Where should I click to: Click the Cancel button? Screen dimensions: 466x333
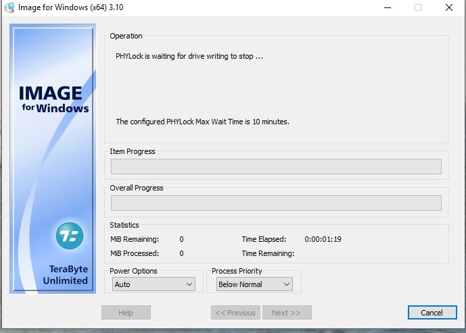tap(432, 313)
